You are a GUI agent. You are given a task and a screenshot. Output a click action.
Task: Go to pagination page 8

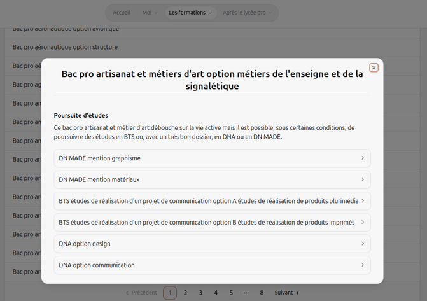click(x=262, y=293)
